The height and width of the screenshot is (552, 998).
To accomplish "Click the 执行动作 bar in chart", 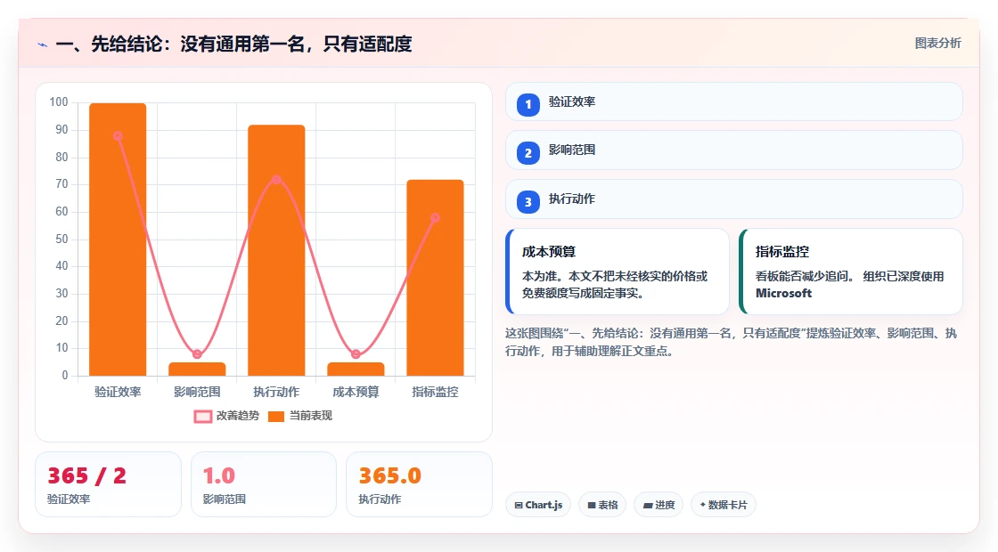I will (276, 250).
